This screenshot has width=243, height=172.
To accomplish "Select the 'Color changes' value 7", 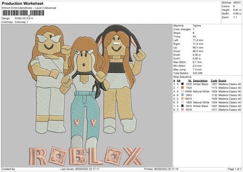I will coord(194,29).
